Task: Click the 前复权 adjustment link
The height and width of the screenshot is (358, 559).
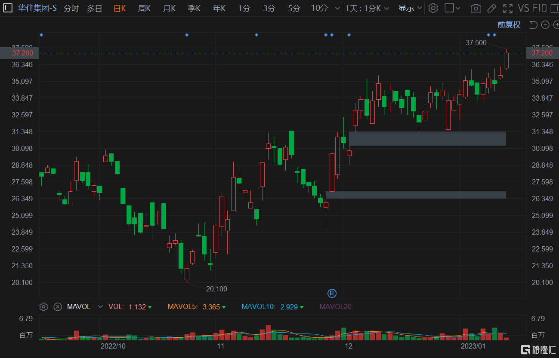Action: [509, 25]
